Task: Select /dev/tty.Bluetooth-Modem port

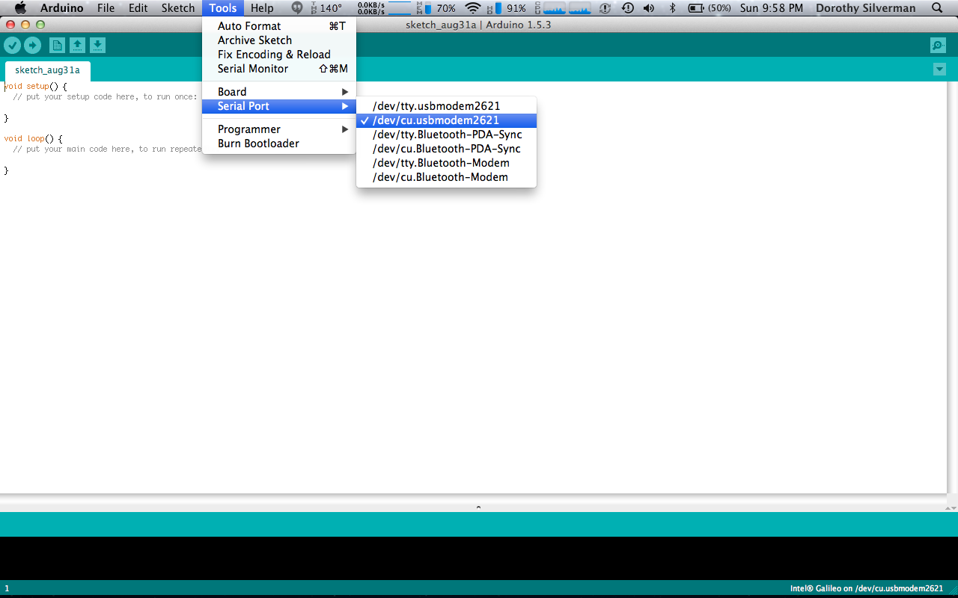Action: tap(446, 163)
